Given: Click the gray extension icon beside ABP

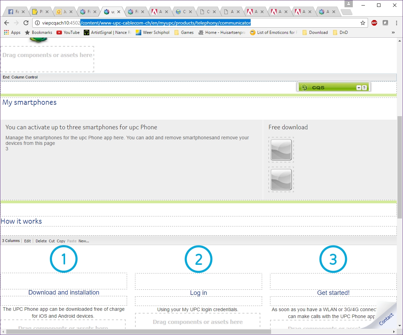Looking at the screenshot, I should [x=385, y=23].
